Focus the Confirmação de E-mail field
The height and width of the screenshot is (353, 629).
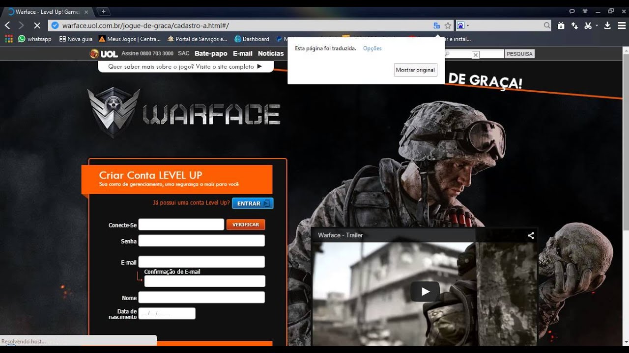coord(205,281)
